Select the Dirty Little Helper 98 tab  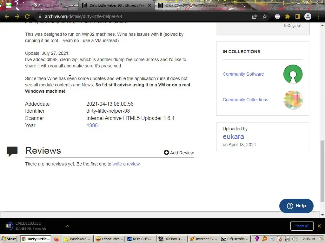(117, 5)
